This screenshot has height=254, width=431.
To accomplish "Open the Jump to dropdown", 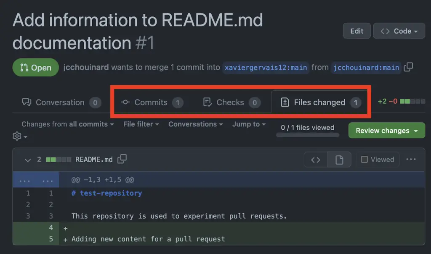I will (x=249, y=124).
